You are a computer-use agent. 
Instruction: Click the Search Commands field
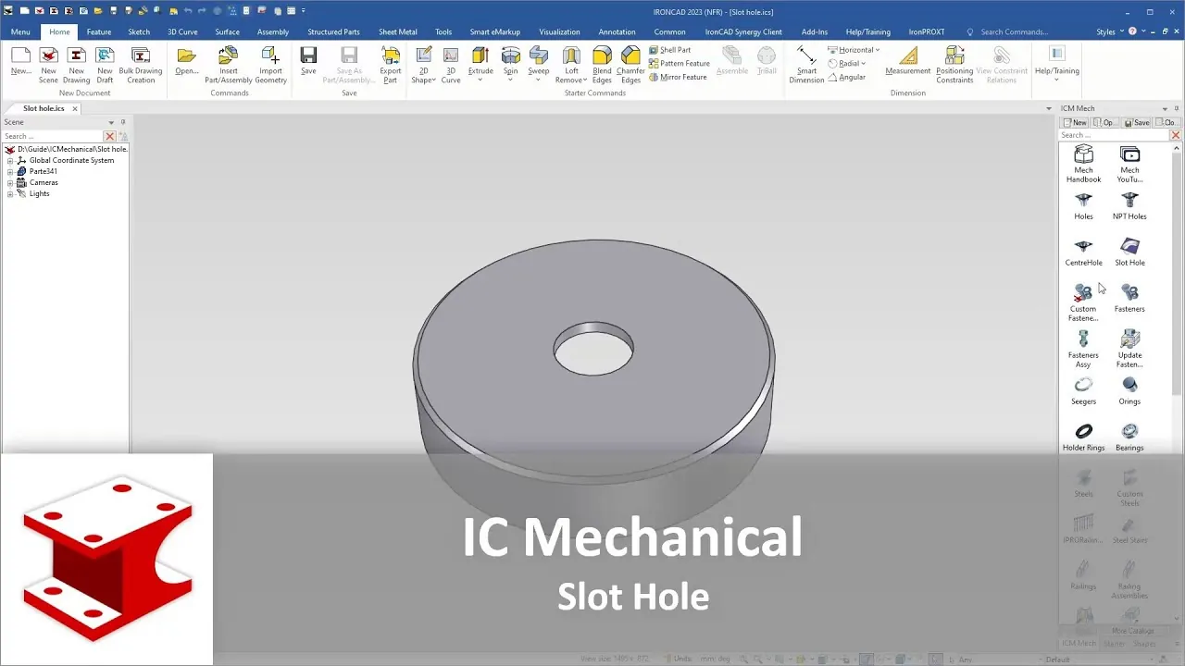point(1014,31)
